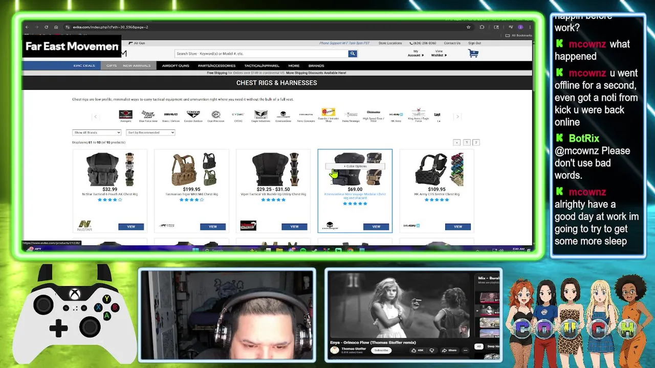The image size is (655, 368).
Task: Open the GIFTS tab
Action: click(112, 65)
